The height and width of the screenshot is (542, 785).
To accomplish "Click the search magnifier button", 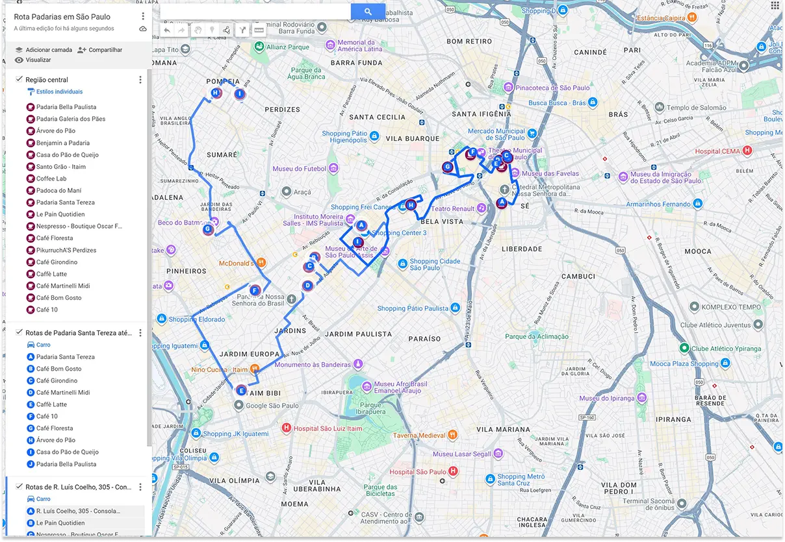I will click(x=367, y=11).
